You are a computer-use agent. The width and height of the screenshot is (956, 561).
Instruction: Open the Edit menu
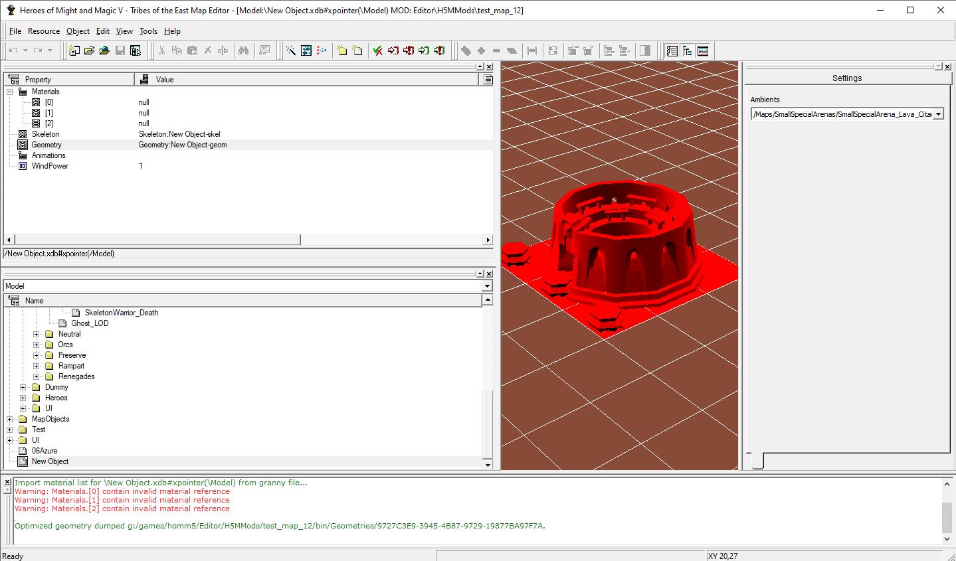click(103, 31)
